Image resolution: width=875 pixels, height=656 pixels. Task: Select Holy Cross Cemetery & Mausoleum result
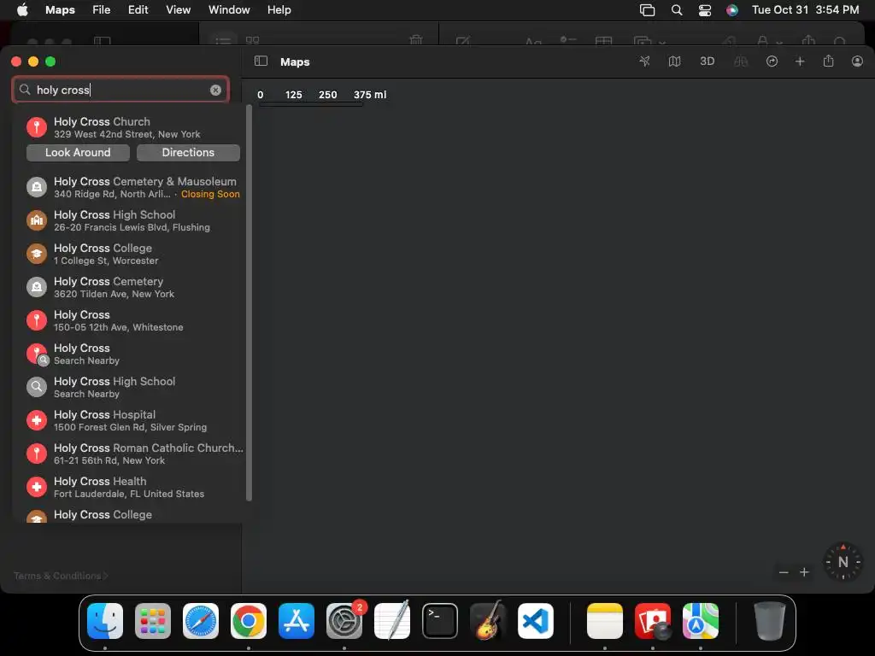[132, 187]
